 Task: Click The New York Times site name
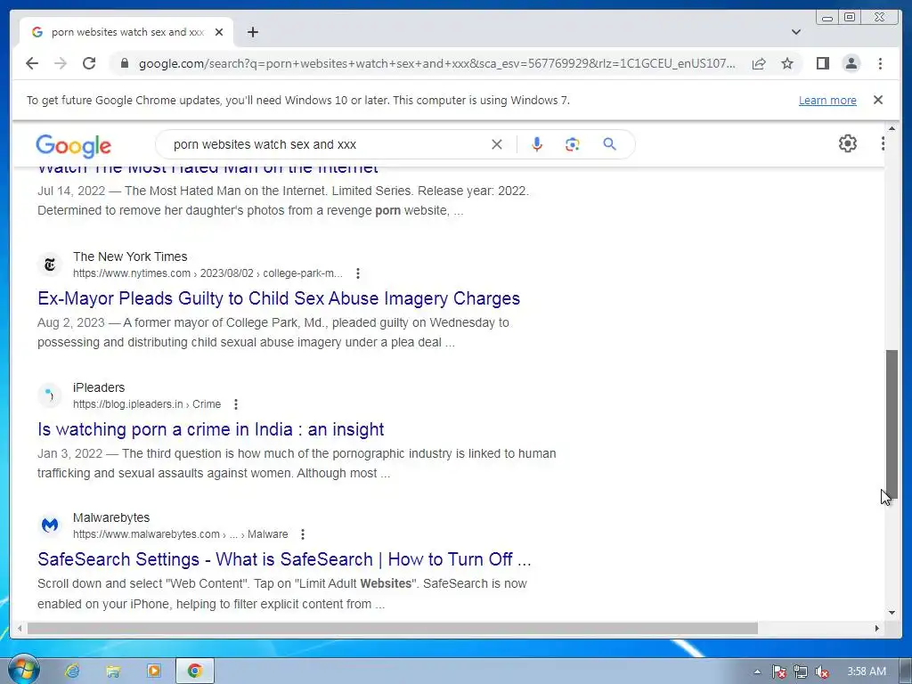pos(130,256)
